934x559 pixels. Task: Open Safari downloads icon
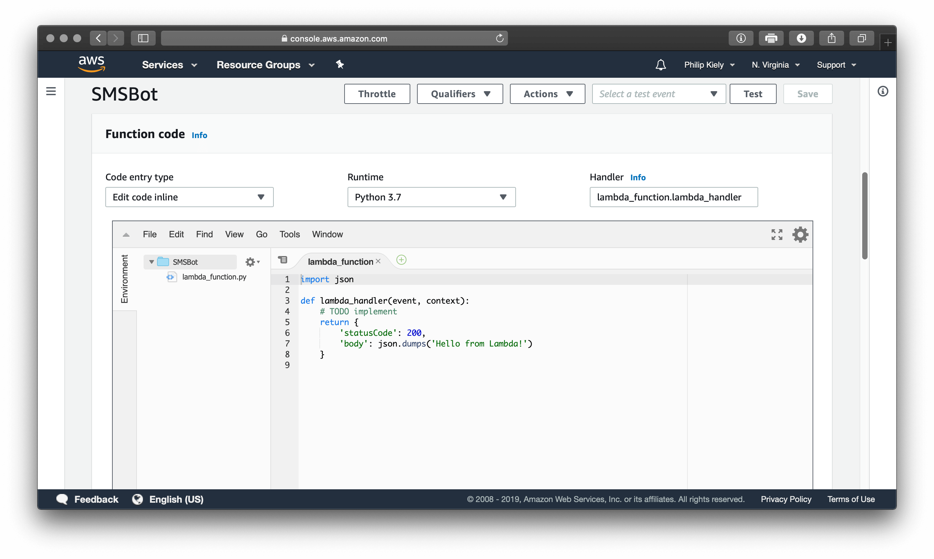pos(801,38)
